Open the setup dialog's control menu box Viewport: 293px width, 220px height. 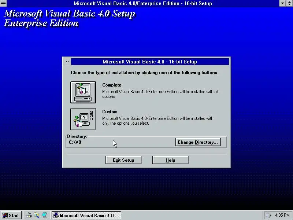[67, 62]
